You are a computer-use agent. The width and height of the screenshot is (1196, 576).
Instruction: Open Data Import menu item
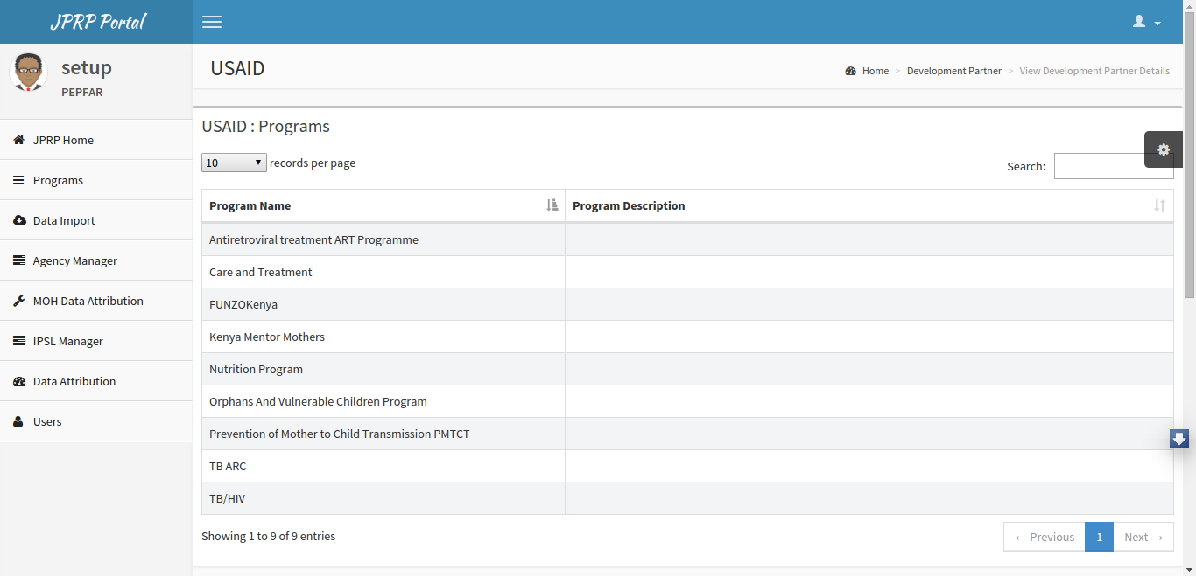point(96,220)
